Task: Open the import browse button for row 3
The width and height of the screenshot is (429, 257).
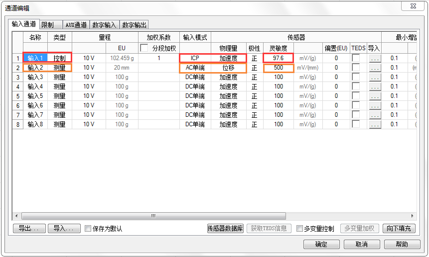Action: [x=375, y=78]
